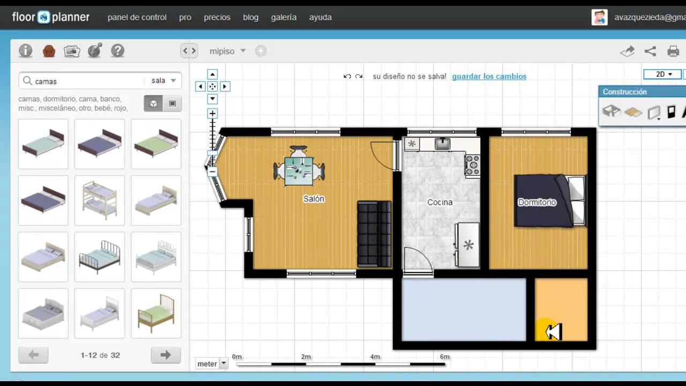Screen dimensions: 686x386
Task: Share the floor plan via the share icon
Action: click(x=650, y=51)
